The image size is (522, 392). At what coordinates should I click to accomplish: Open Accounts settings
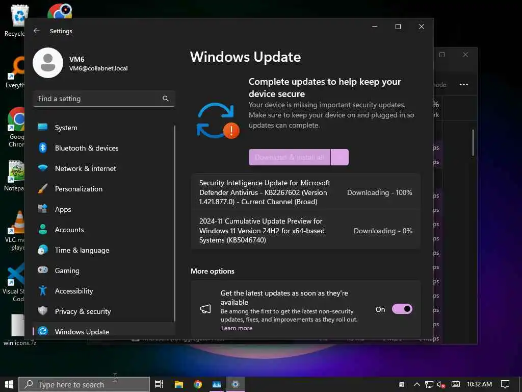click(104, 230)
